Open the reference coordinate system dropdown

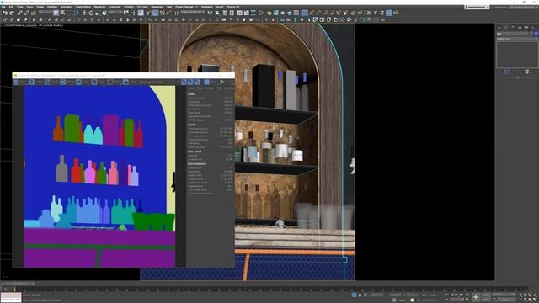click(x=115, y=13)
